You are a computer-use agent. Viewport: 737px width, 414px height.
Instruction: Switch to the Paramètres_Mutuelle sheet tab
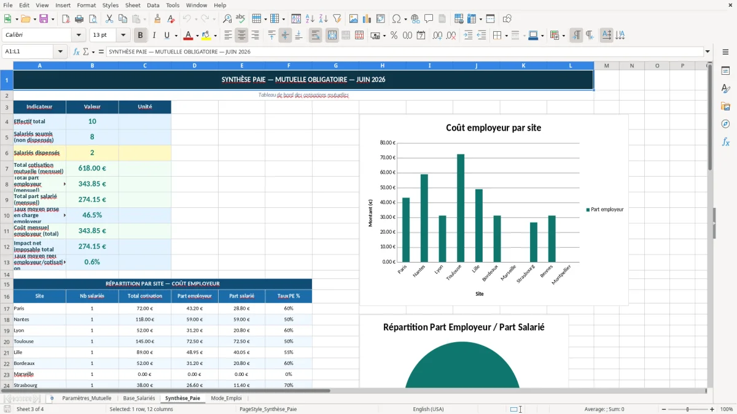point(87,398)
